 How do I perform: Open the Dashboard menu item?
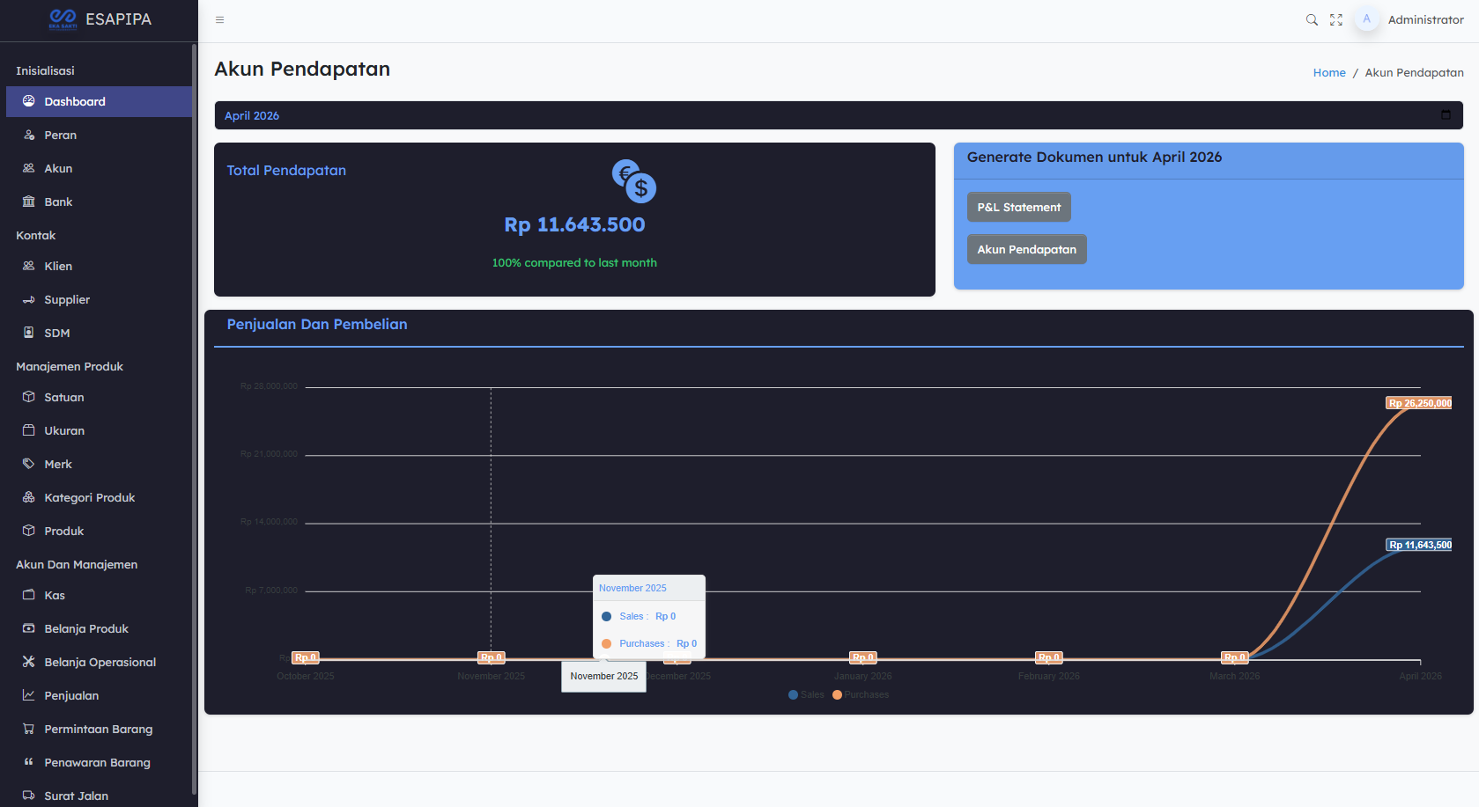point(99,101)
